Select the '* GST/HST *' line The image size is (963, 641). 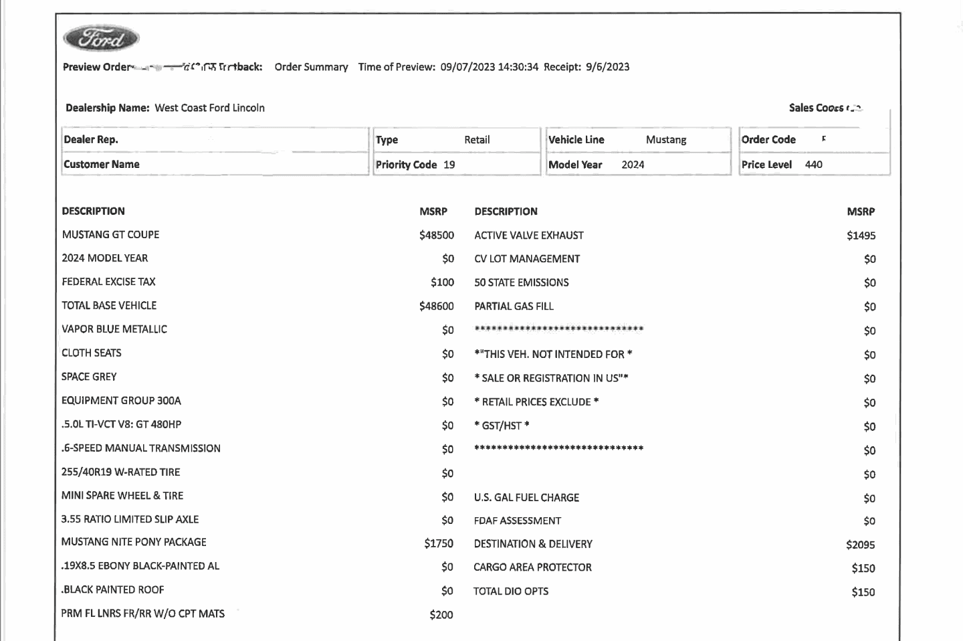tap(502, 426)
